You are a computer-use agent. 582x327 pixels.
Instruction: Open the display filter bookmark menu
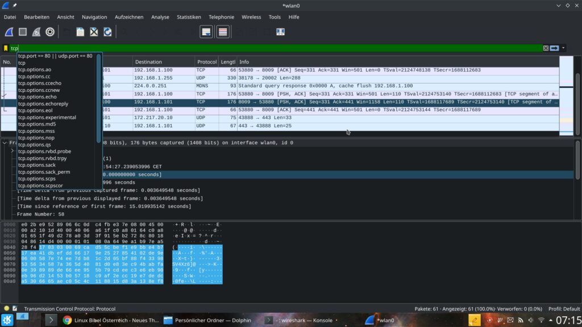[6, 48]
